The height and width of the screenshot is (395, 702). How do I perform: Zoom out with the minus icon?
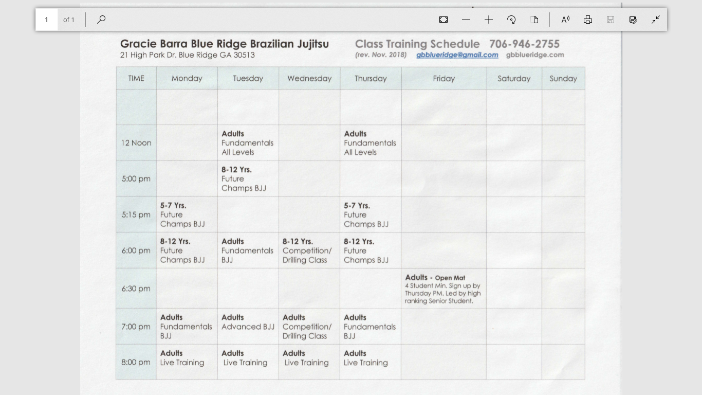click(466, 20)
